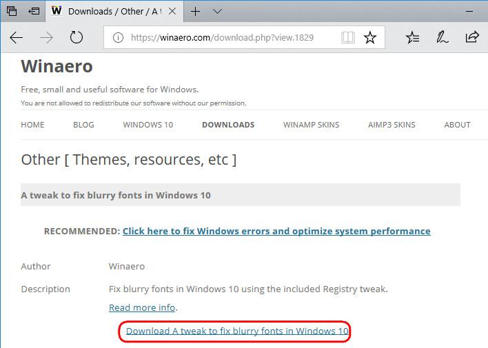Click the Winaero author value
488x348 pixels.
(x=127, y=267)
